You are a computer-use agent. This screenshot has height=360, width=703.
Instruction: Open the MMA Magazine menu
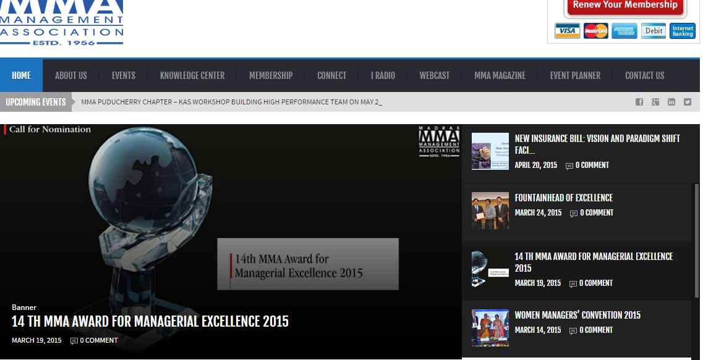click(500, 75)
